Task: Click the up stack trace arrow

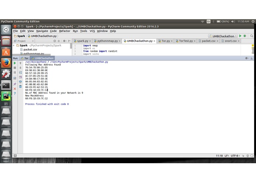Action: point(20,63)
